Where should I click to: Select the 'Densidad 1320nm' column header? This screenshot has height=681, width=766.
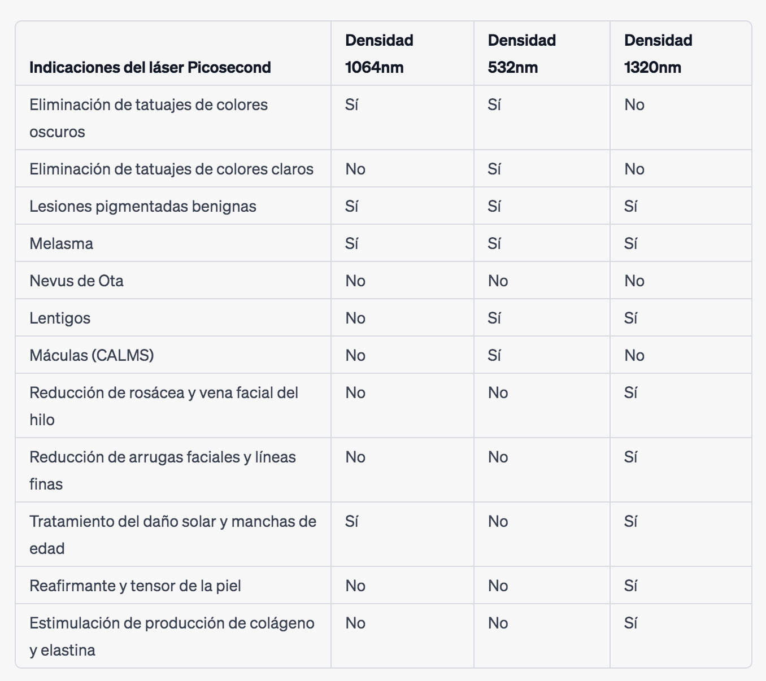point(658,54)
